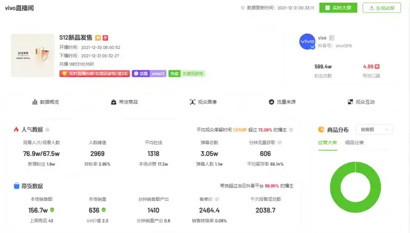Screen dimensions: 410x233
Task: Click the 156.7w 本场销售额 value
Action: [38, 210]
